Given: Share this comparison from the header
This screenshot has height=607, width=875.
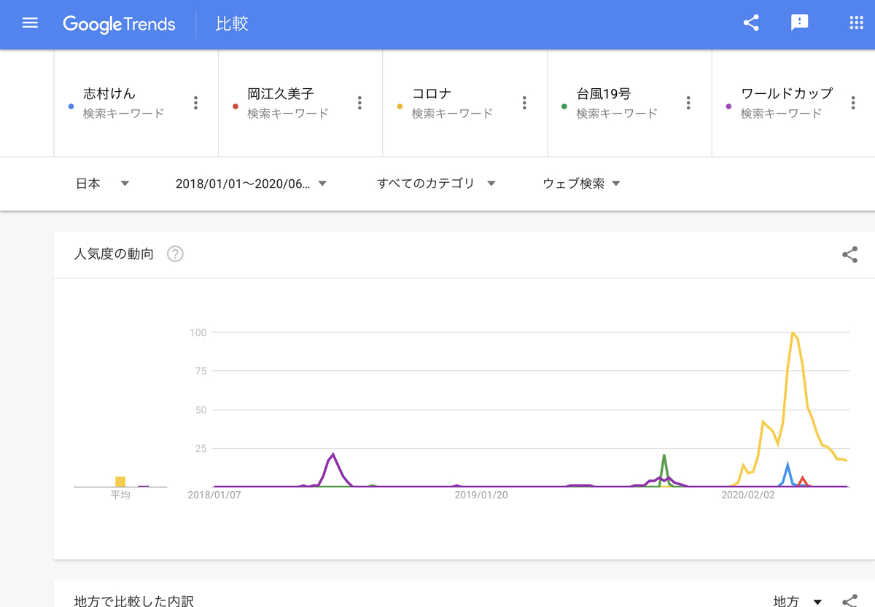Looking at the screenshot, I should 751,23.
